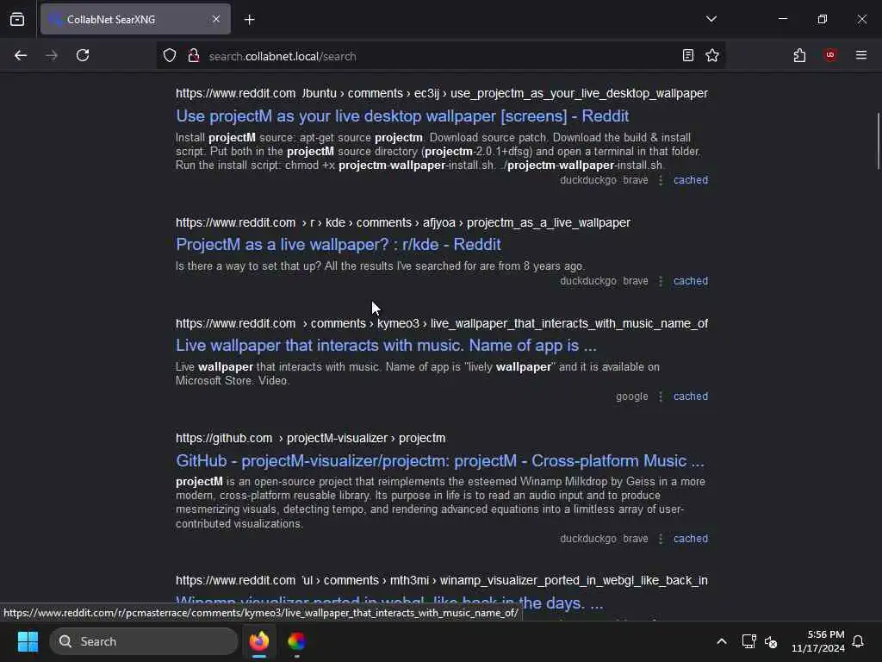The height and width of the screenshot is (662, 882).
Task: Open cached link for 'Use projectM' result
Action: (x=691, y=180)
